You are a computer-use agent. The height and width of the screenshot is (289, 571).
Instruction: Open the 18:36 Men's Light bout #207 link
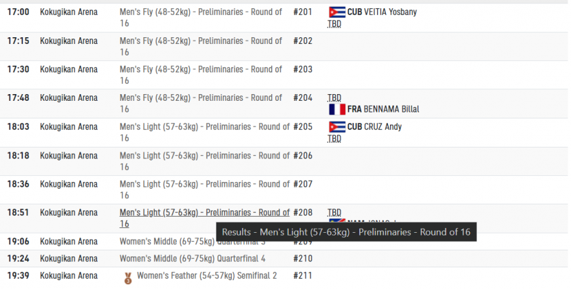(x=205, y=190)
